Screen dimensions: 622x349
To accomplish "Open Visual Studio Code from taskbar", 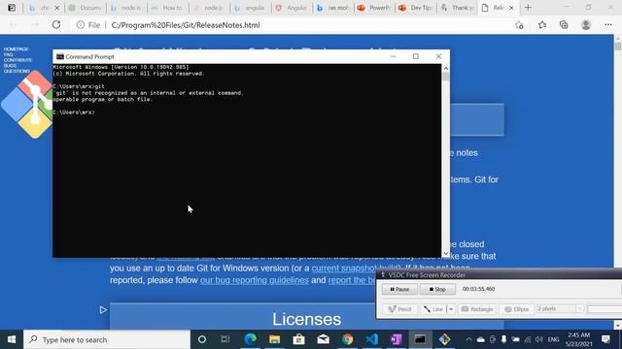I will tap(371, 339).
